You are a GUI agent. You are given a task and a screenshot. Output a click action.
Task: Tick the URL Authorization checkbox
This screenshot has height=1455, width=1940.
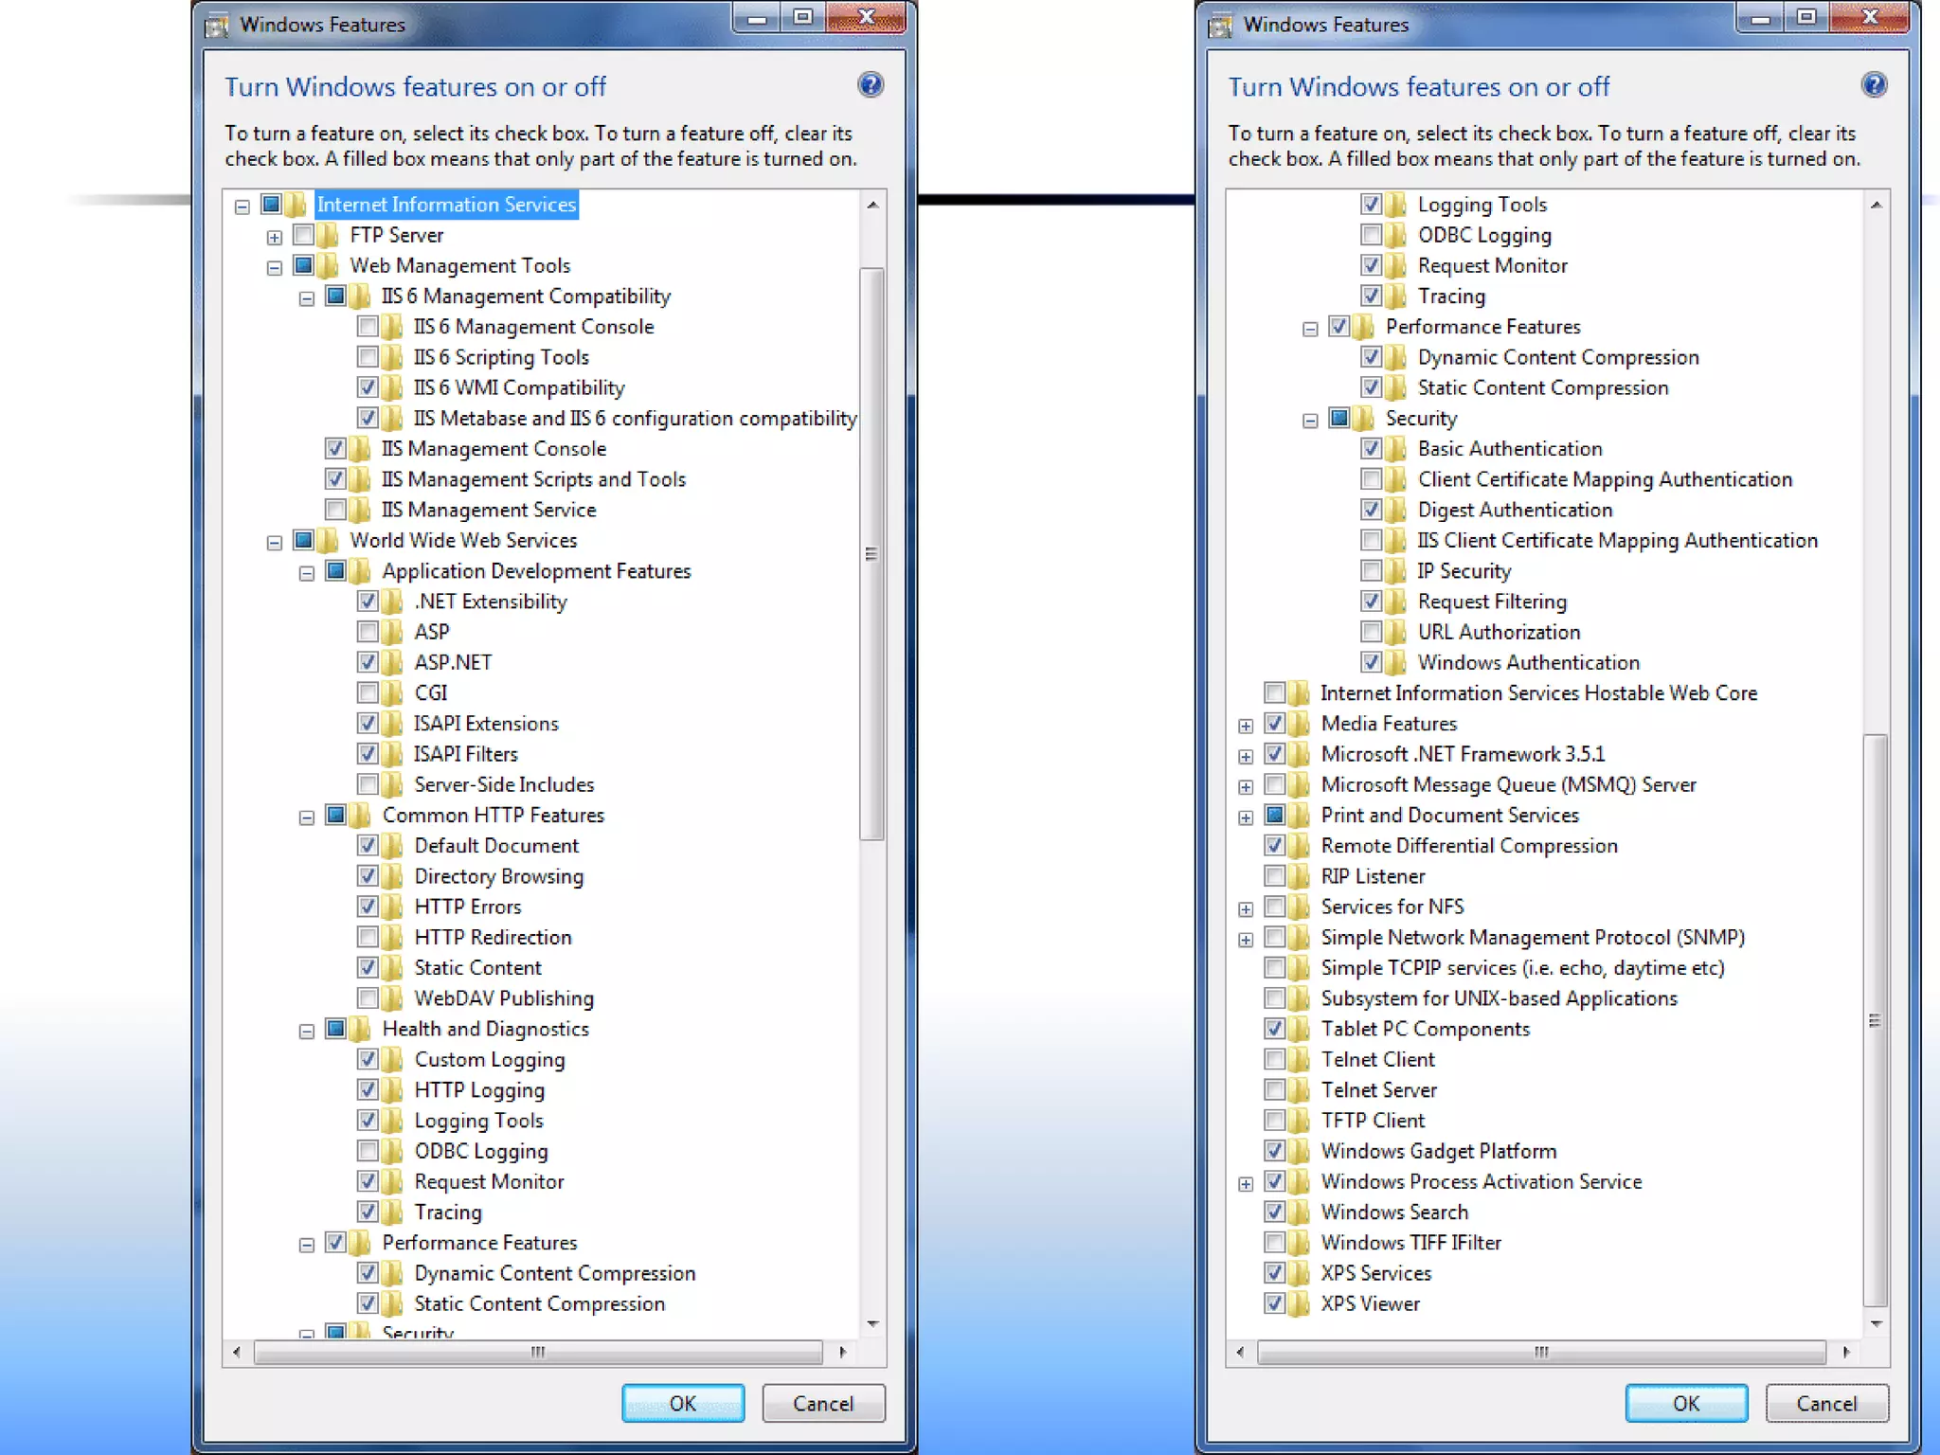1371,632
